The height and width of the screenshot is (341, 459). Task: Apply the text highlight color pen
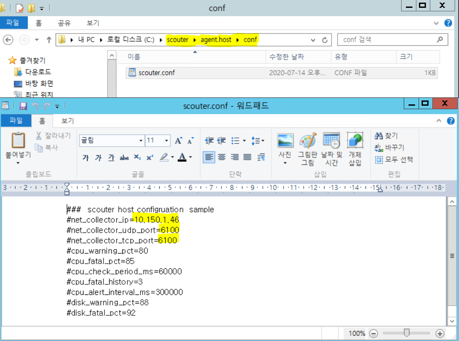(x=164, y=157)
